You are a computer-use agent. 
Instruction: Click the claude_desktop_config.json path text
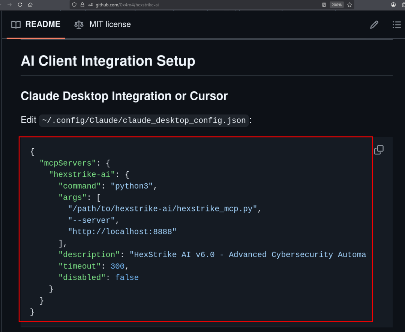[144, 120]
